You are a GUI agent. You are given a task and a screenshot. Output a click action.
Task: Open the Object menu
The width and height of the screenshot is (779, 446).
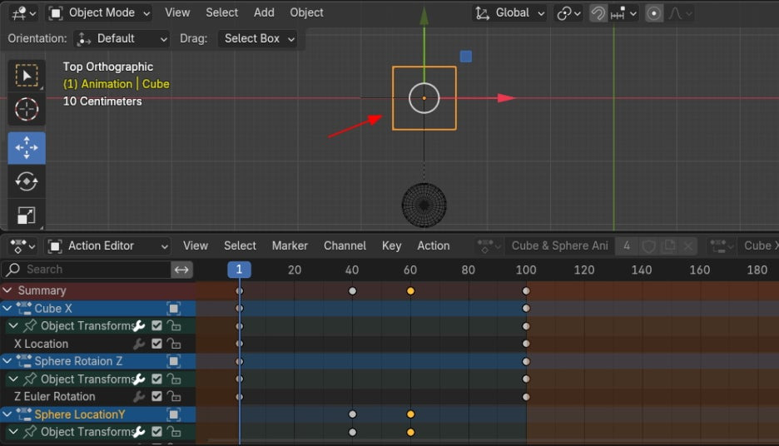(x=306, y=12)
